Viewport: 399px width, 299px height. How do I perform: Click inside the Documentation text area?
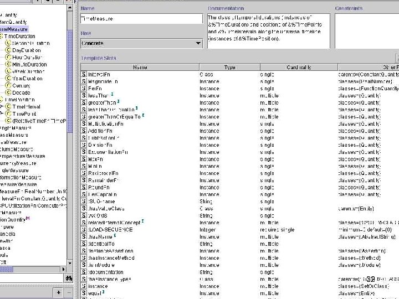click(x=269, y=31)
